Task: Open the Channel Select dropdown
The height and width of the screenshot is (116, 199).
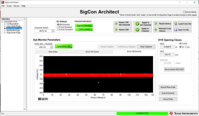Action: 53,31
